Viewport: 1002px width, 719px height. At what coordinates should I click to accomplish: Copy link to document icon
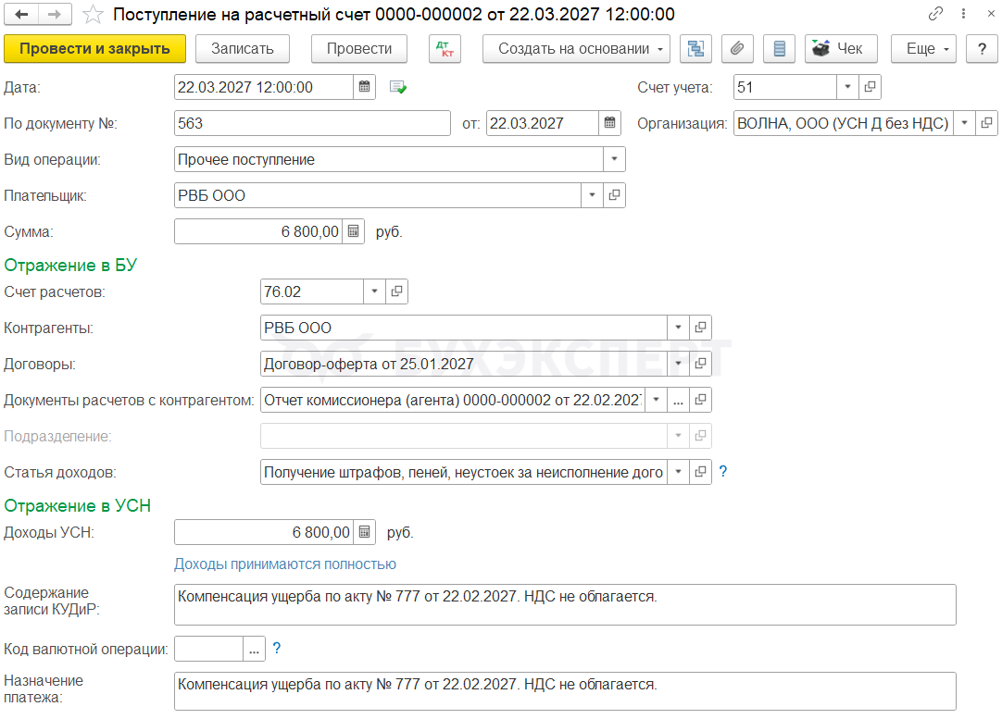click(x=935, y=13)
